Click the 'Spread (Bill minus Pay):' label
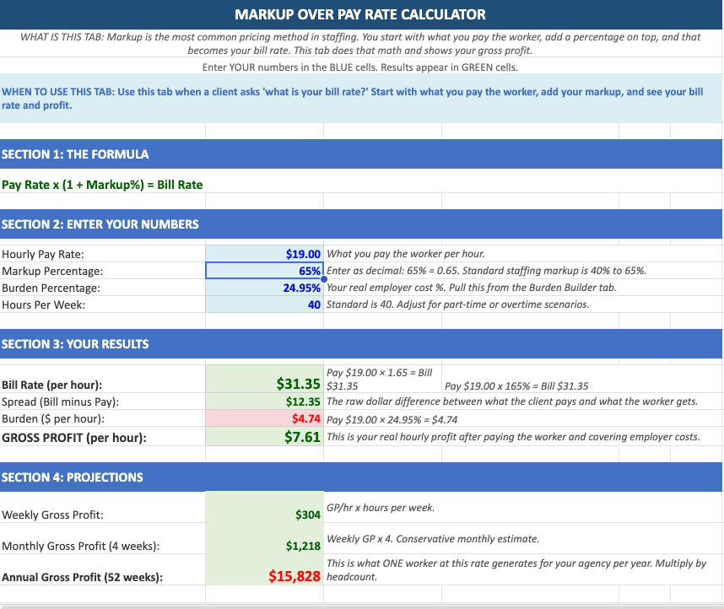The image size is (724, 609). click(61, 402)
